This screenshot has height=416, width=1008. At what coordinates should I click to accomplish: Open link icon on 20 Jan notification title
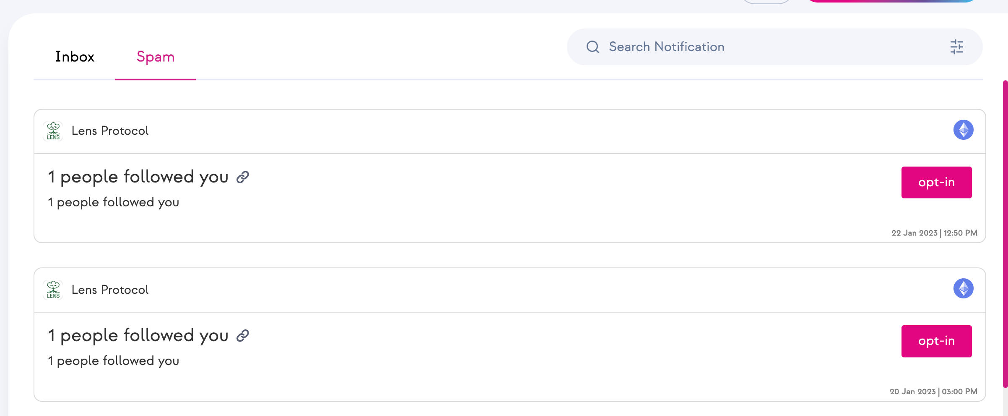[x=243, y=336]
